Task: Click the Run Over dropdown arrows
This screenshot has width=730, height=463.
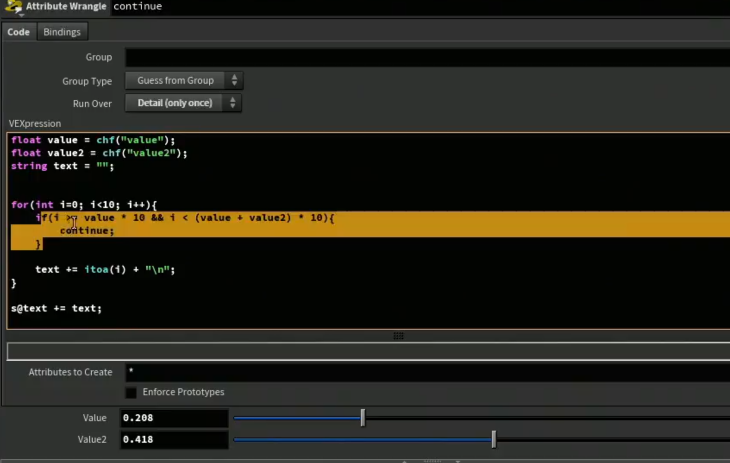Action: (x=232, y=103)
